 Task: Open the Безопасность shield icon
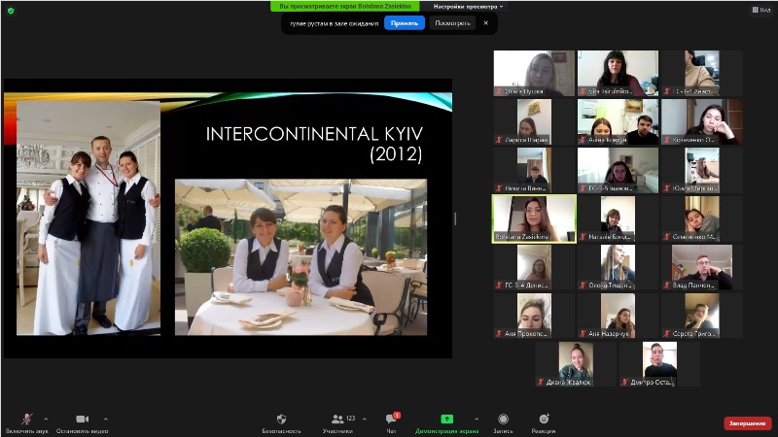click(x=281, y=419)
